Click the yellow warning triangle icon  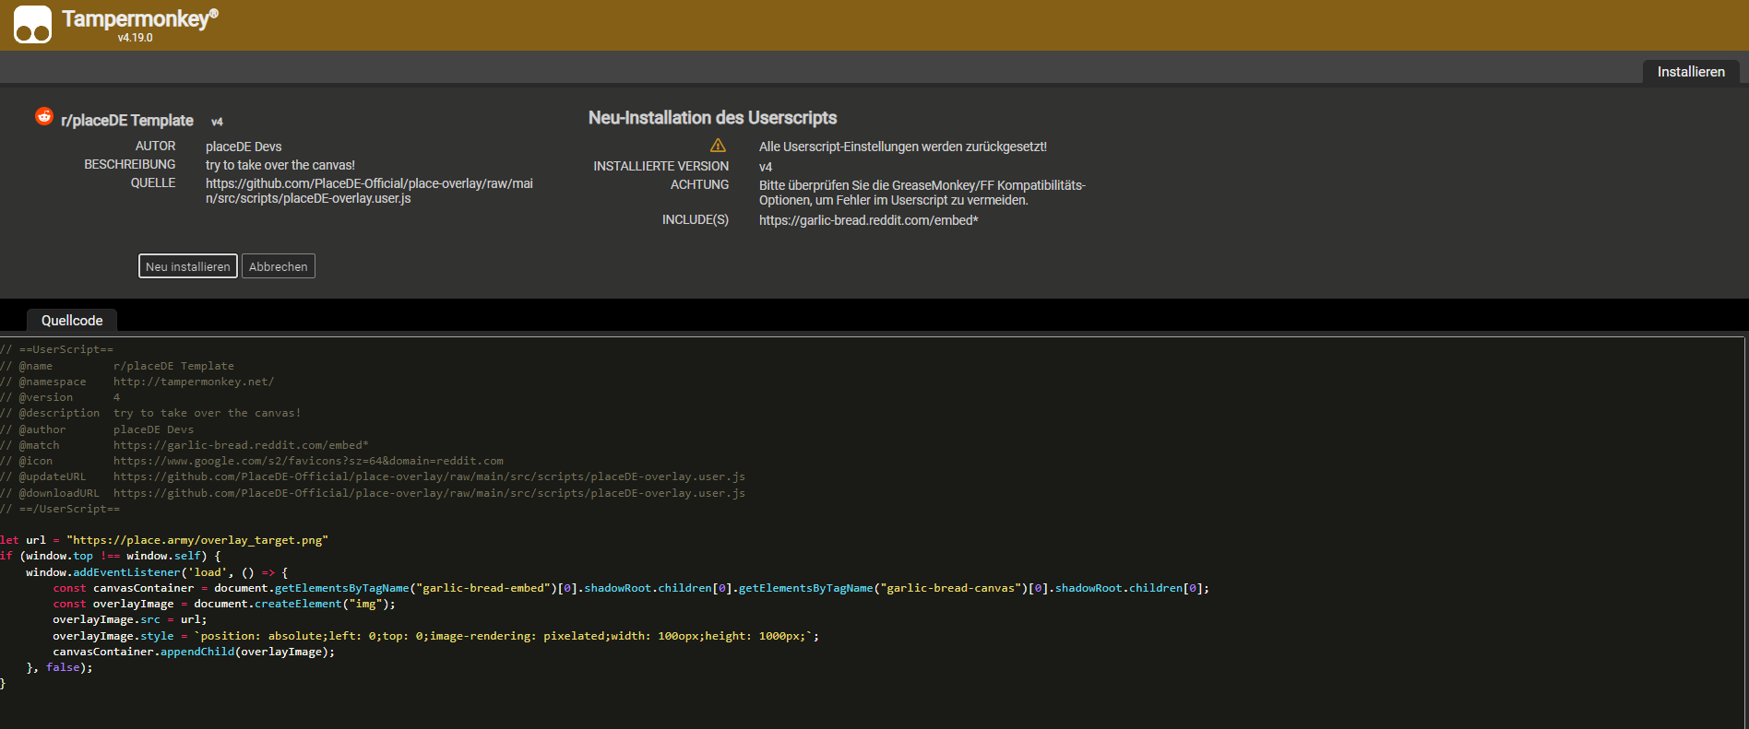(x=718, y=146)
